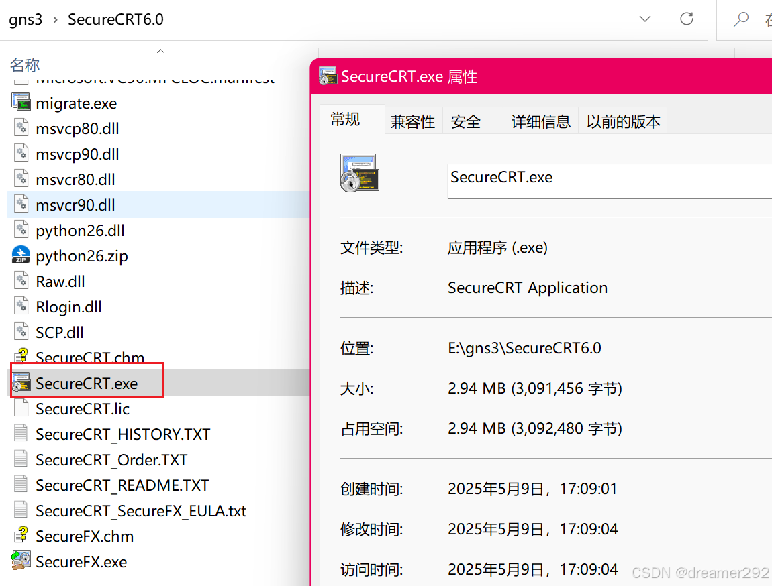Screen dimensions: 772x586
Task: Select the SecureFX.chm file name
Action: pyautogui.click(x=85, y=536)
